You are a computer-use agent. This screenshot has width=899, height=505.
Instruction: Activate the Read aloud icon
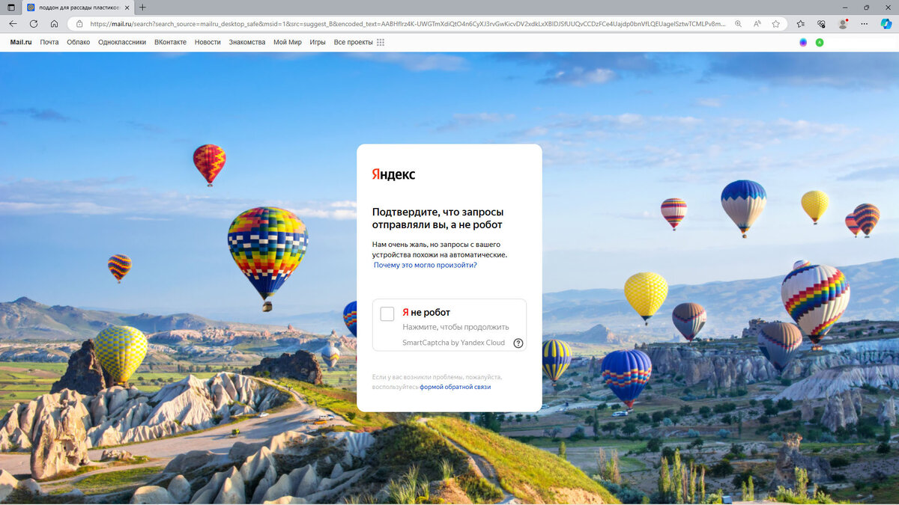pos(757,24)
